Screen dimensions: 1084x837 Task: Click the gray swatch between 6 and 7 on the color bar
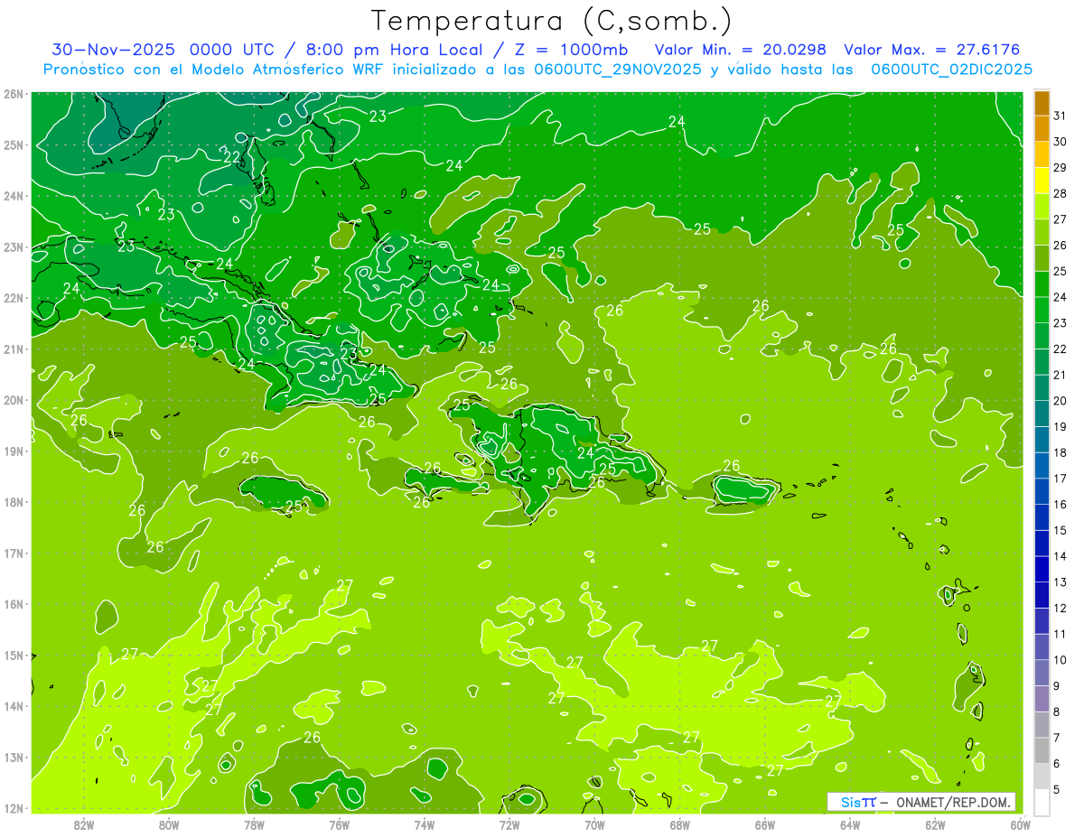click(1042, 749)
